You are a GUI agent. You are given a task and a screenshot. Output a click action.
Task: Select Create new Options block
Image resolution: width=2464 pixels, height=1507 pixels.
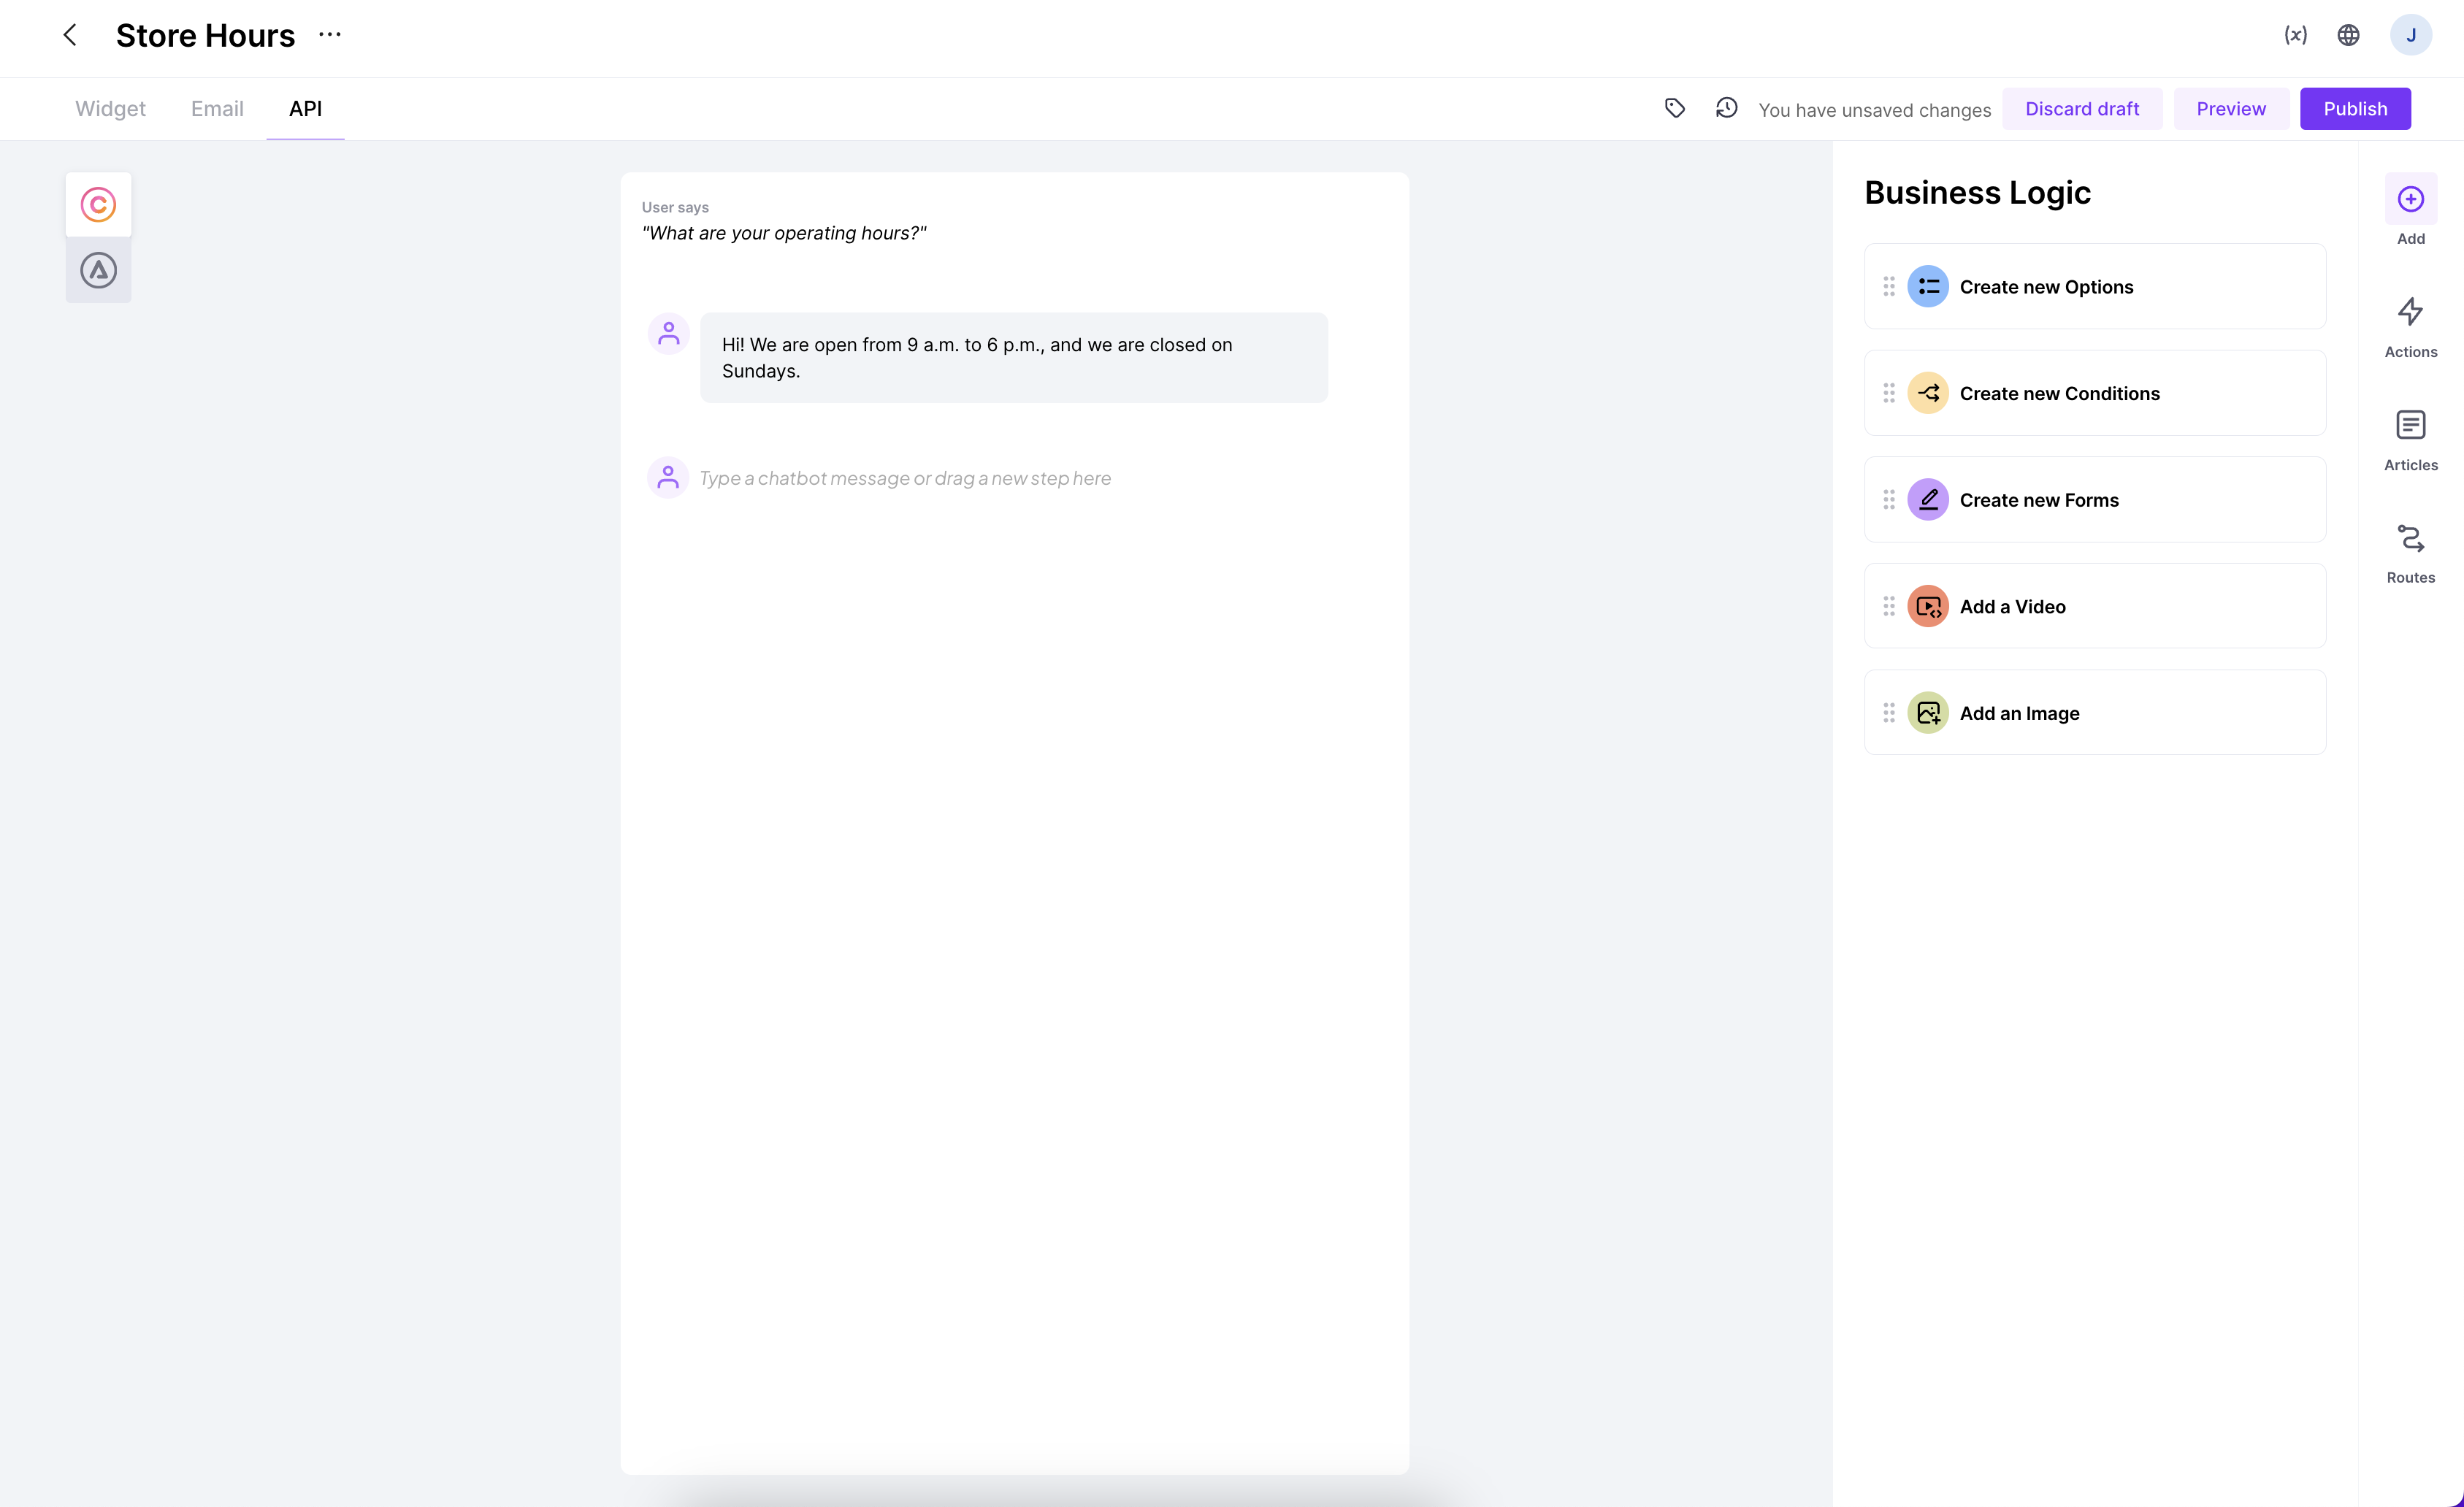(x=2094, y=287)
